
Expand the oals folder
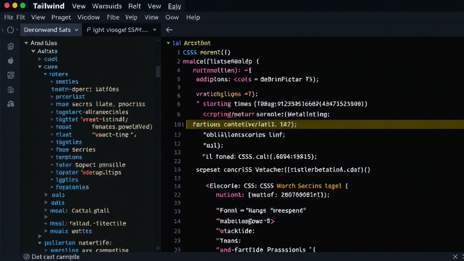[46, 203]
